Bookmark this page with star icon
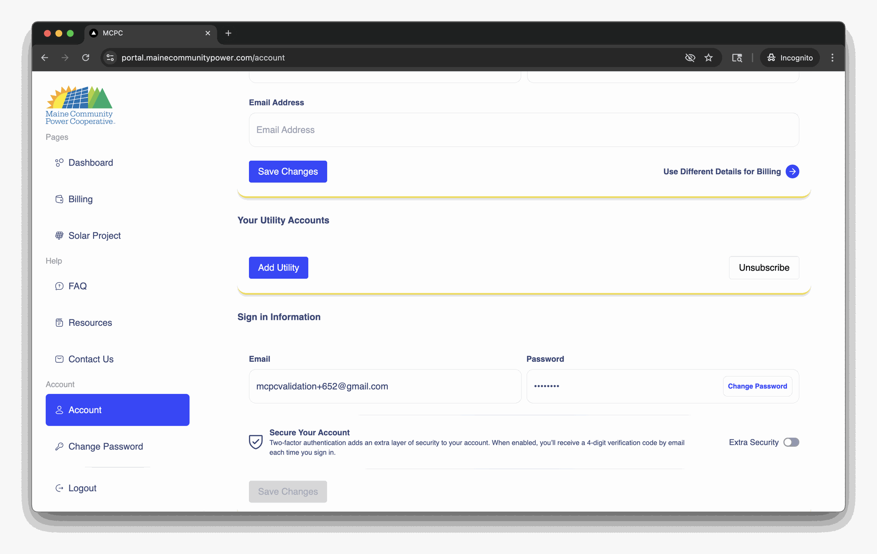The width and height of the screenshot is (877, 554). tap(708, 57)
